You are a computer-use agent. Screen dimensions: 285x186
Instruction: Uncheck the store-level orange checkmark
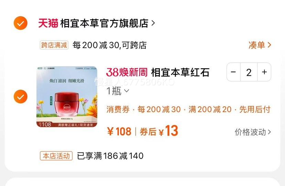point(21,23)
